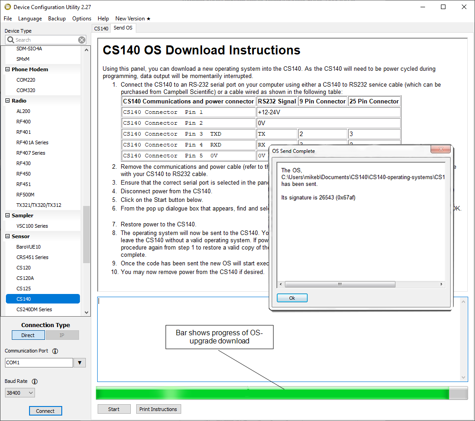
Task: Click Ok in OS Send Complete dialog
Action: coord(292,298)
